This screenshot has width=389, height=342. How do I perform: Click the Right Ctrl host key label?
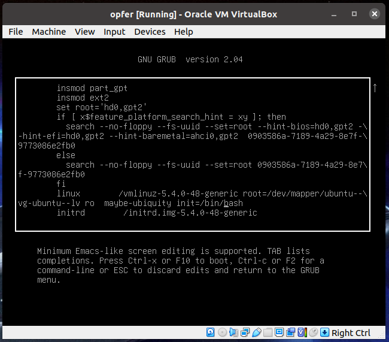[x=351, y=333]
